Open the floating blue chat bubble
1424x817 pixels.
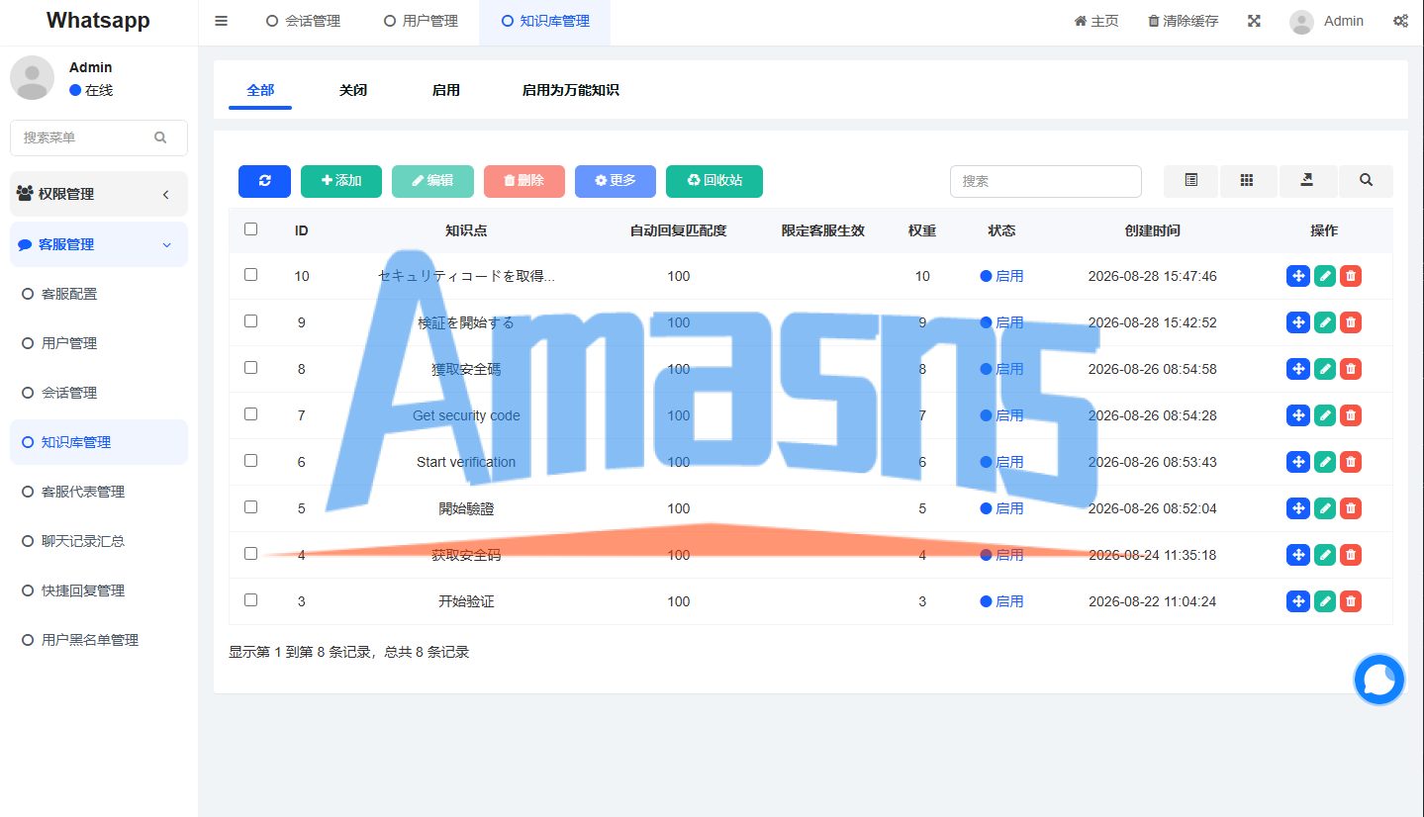click(x=1379, y=680)
